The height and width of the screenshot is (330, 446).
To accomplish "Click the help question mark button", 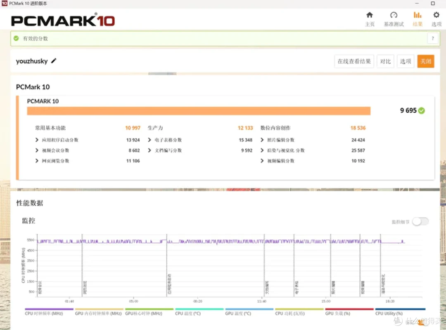I will tap(433, 38).
